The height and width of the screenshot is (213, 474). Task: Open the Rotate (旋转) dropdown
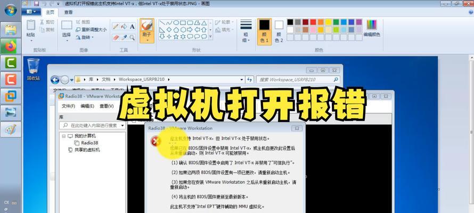[85, 37]
